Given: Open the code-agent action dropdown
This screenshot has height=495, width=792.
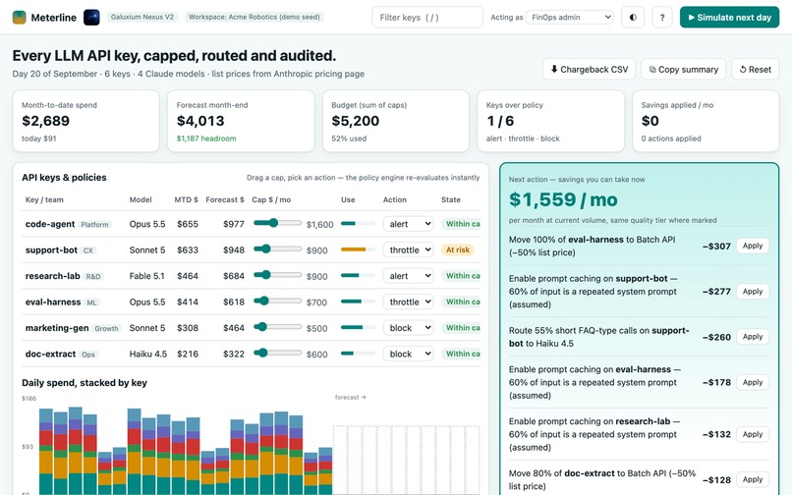Looking at the screenshot, I should click(408, 224).
